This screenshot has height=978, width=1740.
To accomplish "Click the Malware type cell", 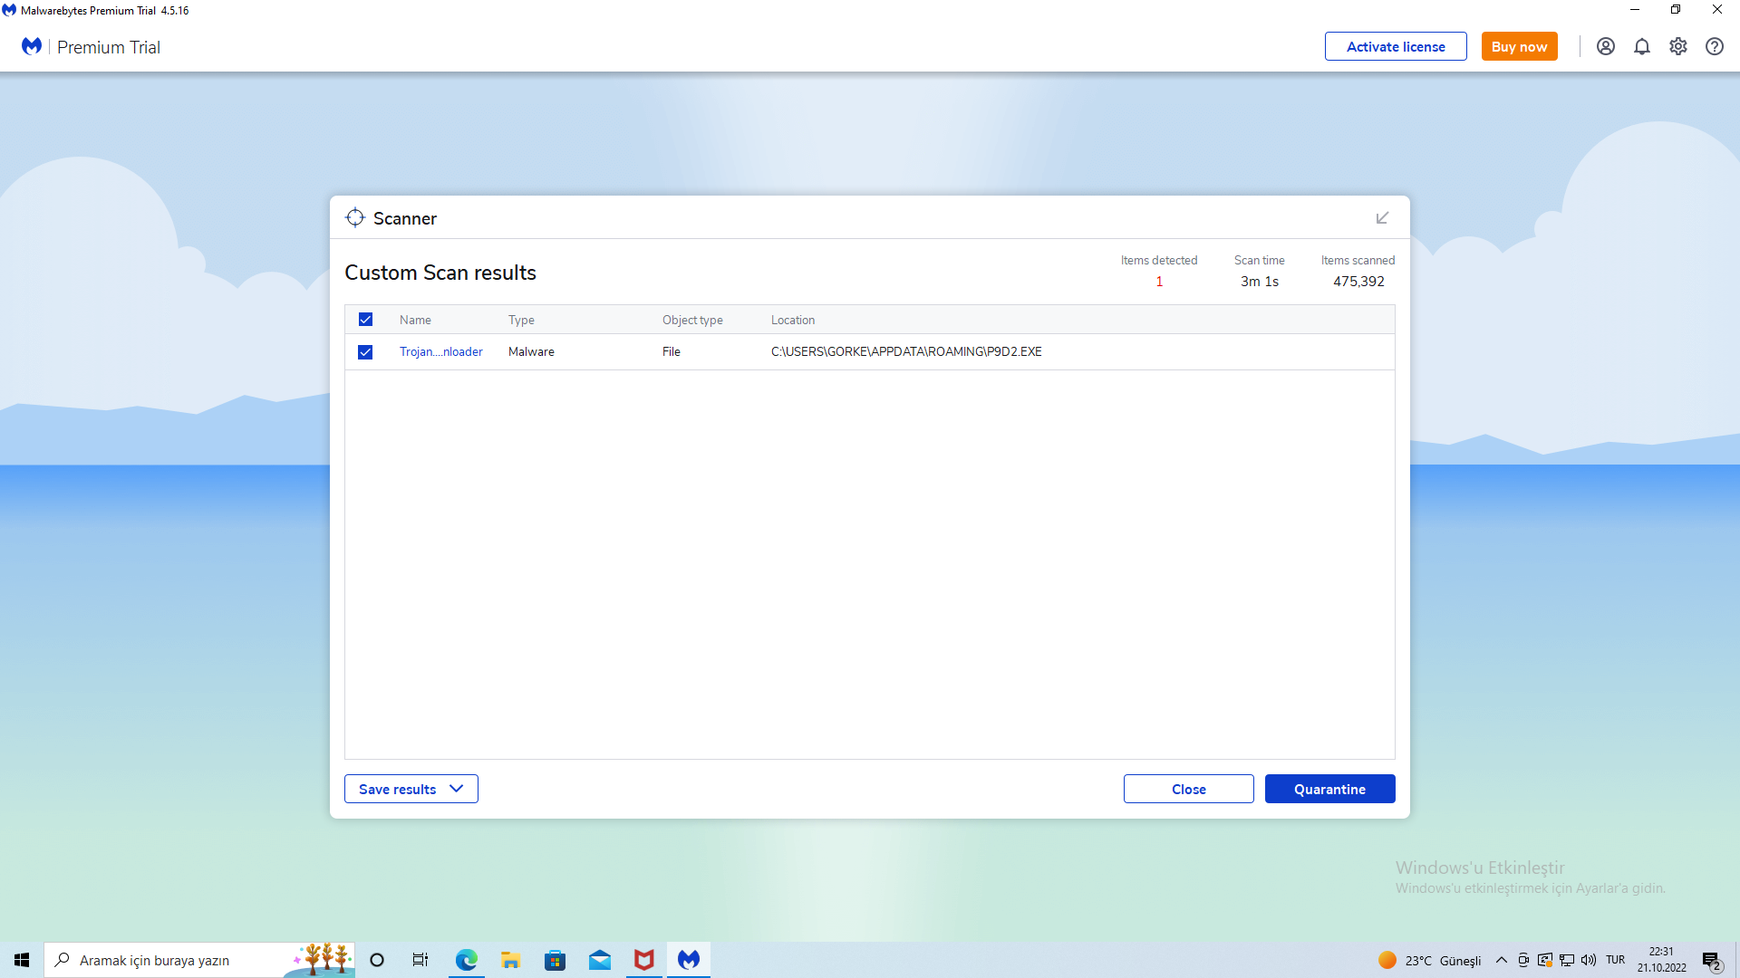I will 531,351.
